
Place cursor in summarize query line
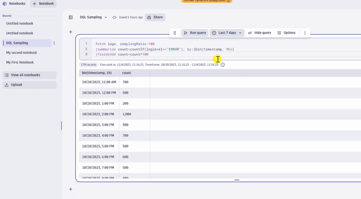click(165, 49)
